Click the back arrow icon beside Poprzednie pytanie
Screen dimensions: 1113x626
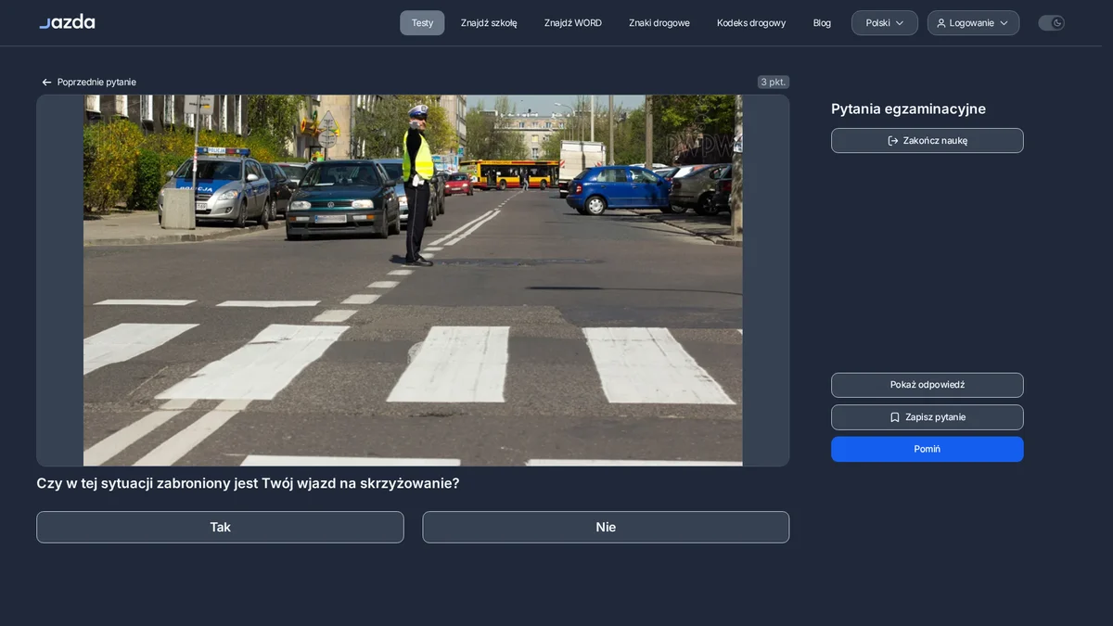point(47,83)
